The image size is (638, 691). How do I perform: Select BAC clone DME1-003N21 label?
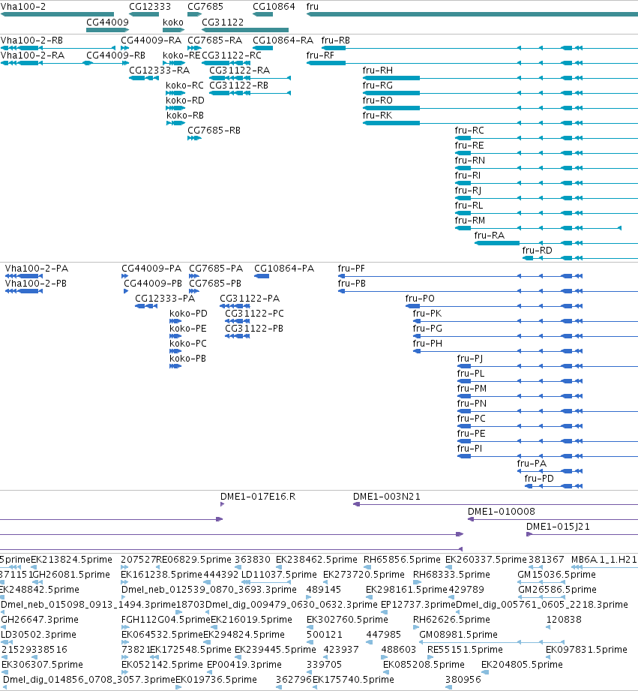387,496
